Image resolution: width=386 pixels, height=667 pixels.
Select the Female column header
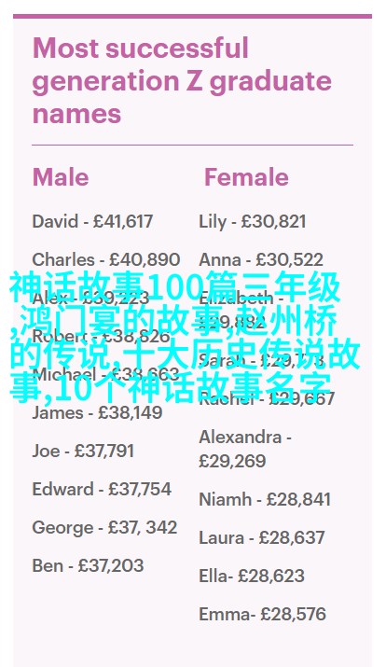[246, 177]
